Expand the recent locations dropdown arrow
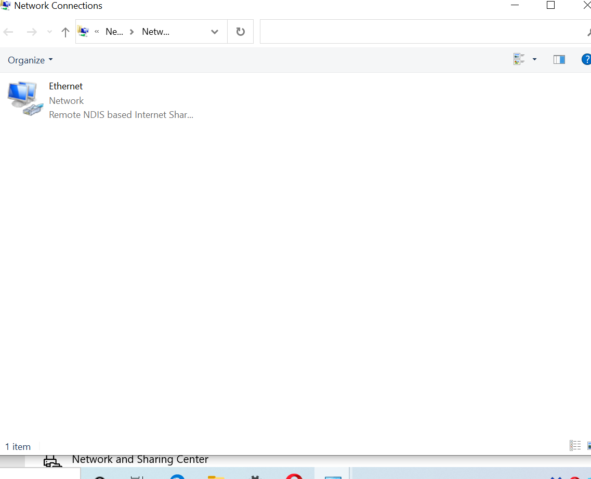Screen dimensions: 591x479 [50, 32]
